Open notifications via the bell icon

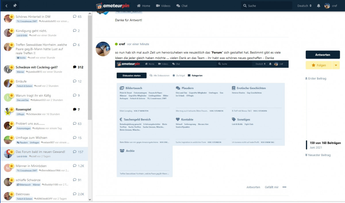[x=319, y=6]
